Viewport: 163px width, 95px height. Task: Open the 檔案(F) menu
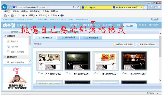(x=7, y=11)
